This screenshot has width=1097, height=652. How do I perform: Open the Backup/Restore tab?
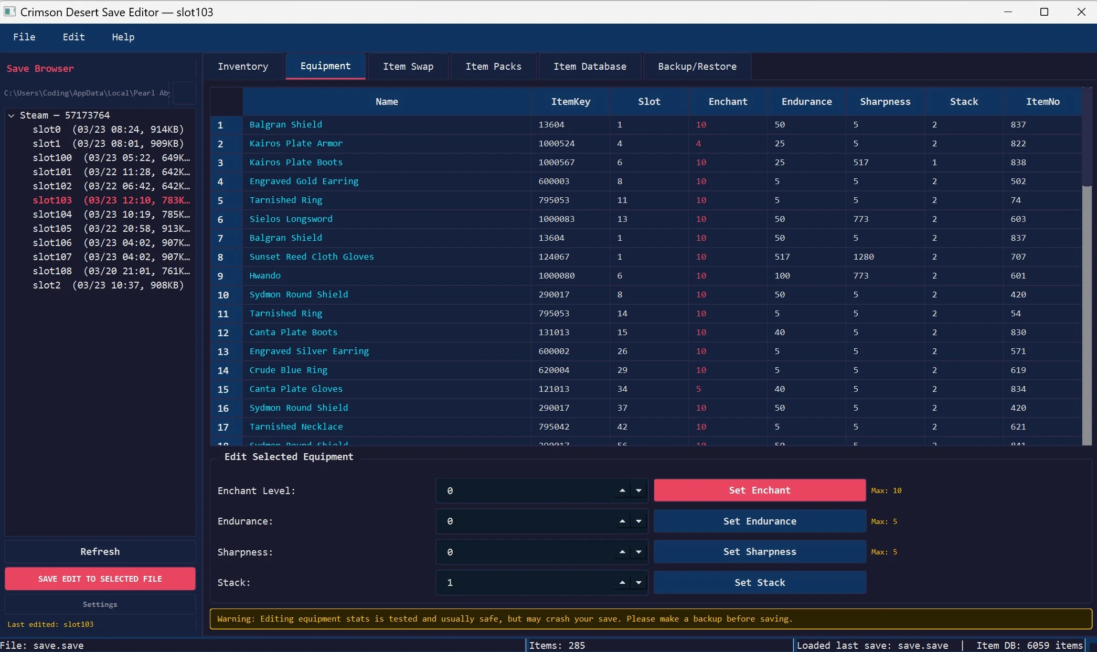pos(697,67)
